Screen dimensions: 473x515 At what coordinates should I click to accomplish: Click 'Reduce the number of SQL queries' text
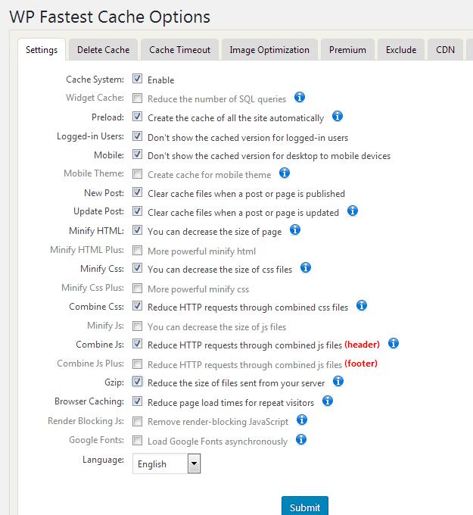217,99
